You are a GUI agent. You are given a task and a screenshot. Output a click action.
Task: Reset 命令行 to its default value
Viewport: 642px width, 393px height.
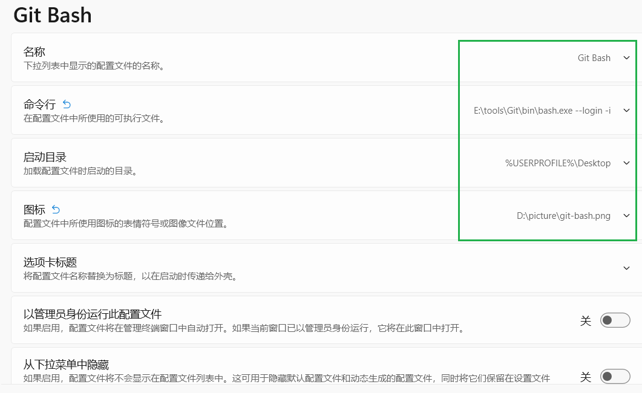tap(67, 103)
